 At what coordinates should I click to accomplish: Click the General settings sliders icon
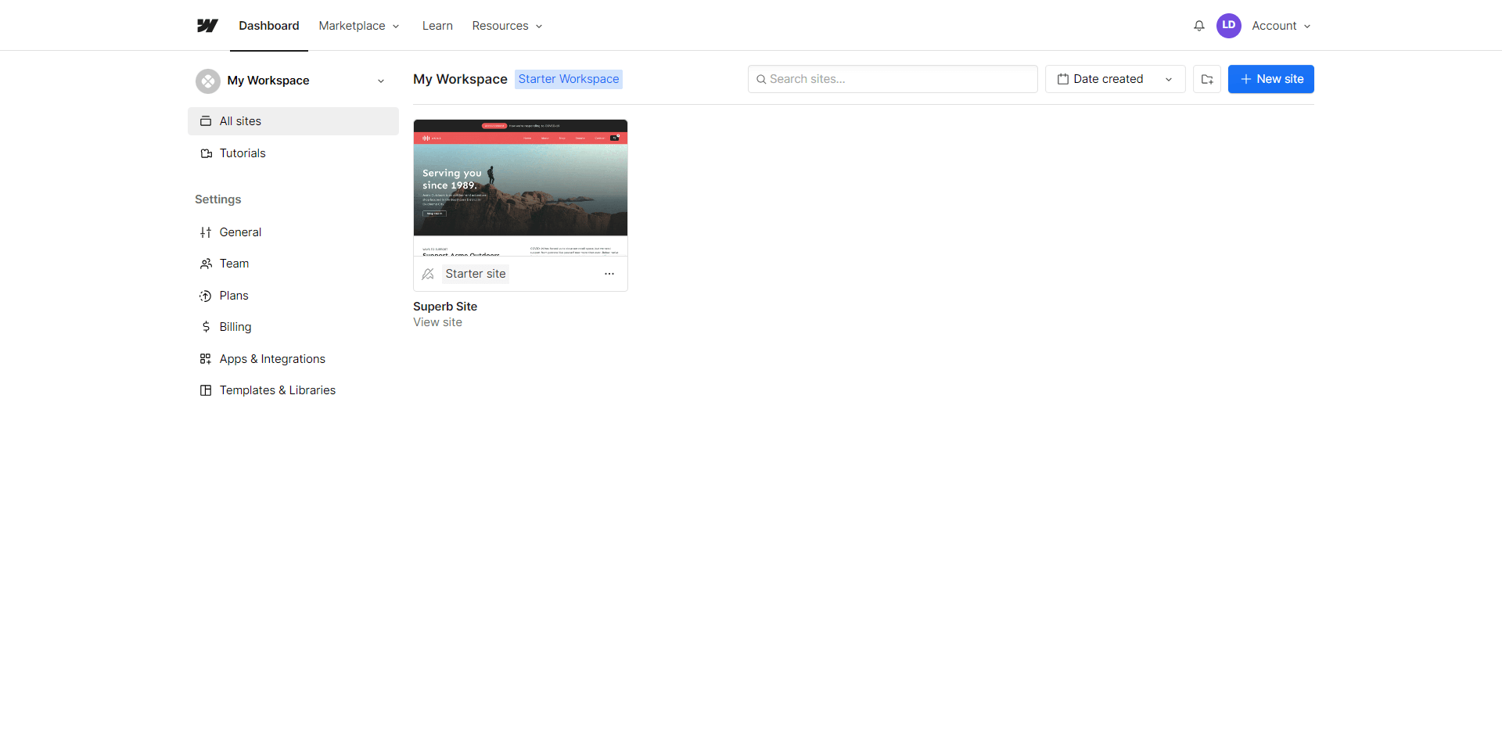pos(206,232)
